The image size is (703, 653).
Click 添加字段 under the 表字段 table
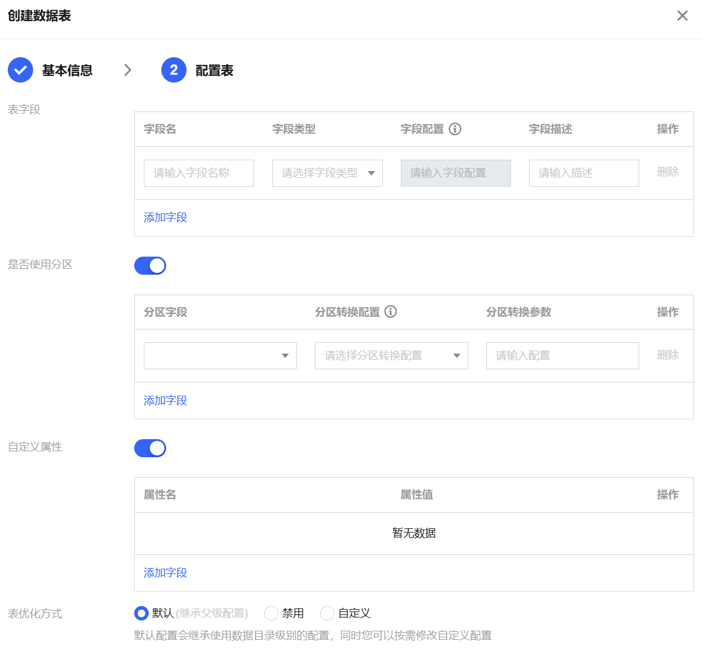click(166, 217)
